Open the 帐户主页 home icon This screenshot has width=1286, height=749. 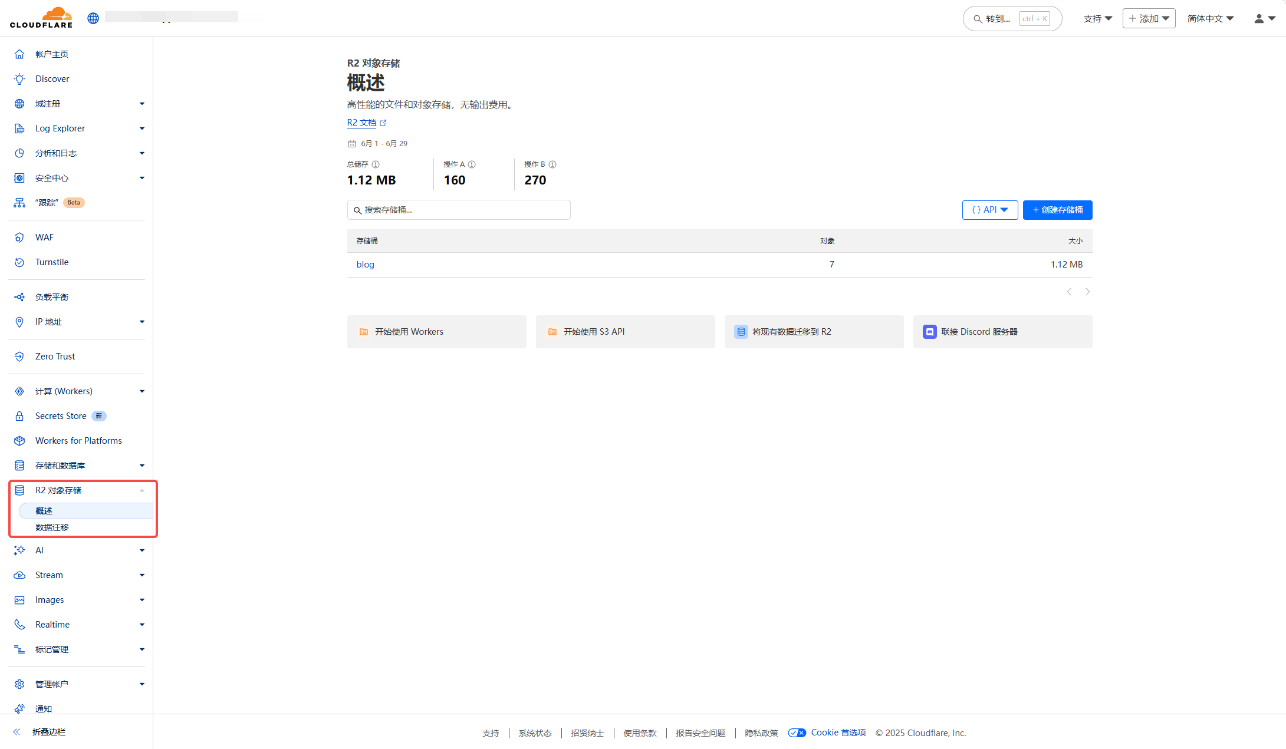click(19, 54)
